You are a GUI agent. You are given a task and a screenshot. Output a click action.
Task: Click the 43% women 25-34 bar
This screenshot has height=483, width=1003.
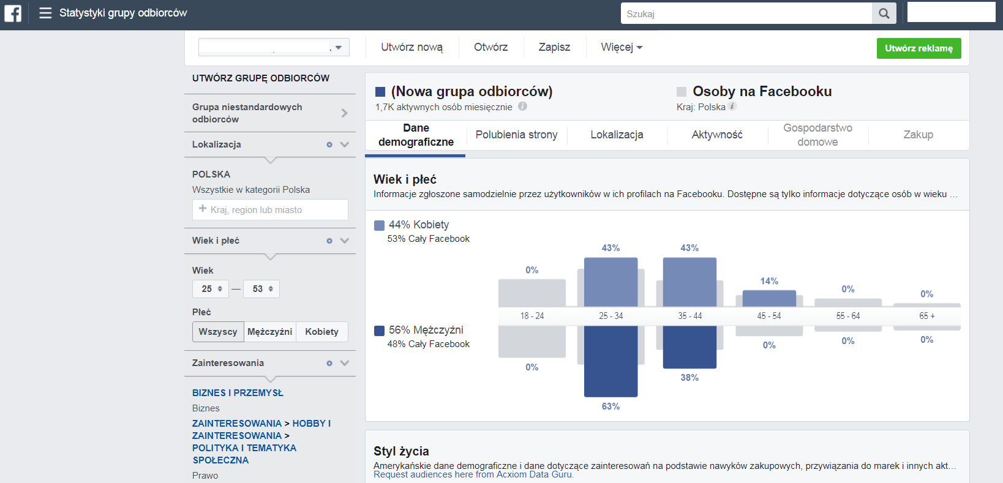coord(610,282)
